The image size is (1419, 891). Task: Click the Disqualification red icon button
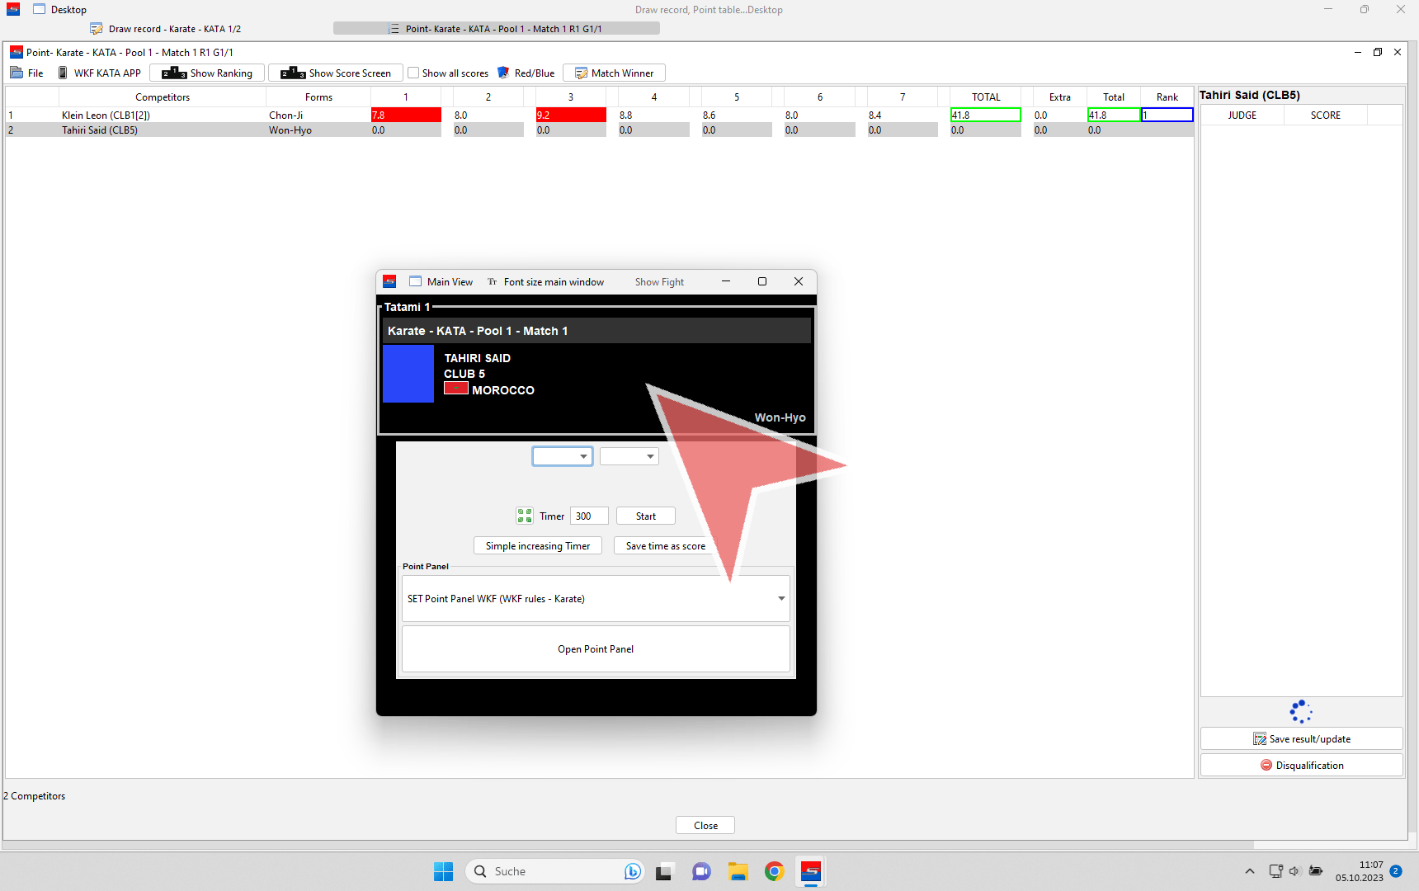(1301, 765)
